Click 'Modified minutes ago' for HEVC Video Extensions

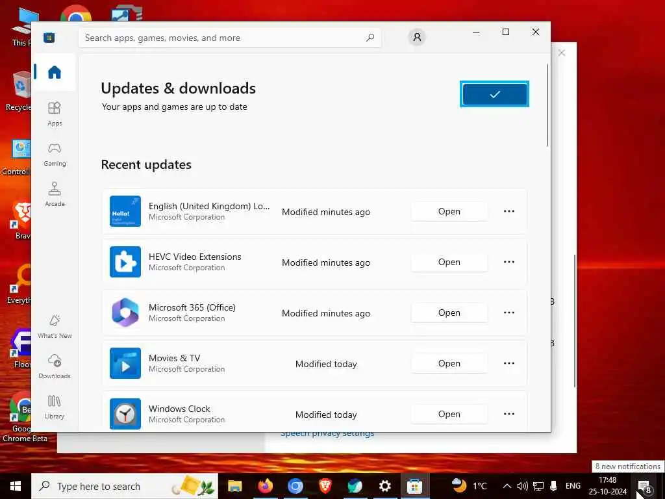tap(326, 262)
